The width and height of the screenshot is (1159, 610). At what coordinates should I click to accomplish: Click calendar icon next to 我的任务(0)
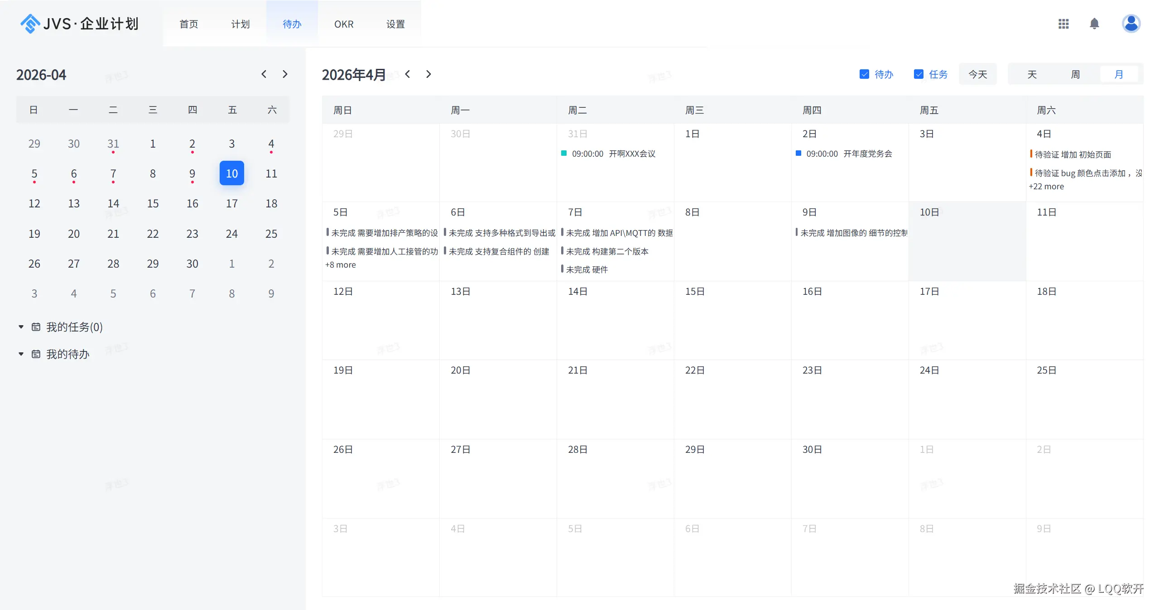tap(36, 327)
